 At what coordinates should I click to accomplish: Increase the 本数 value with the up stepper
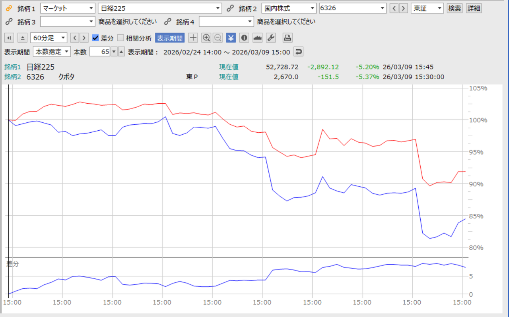pyautogui.click(x=121, y=52)
